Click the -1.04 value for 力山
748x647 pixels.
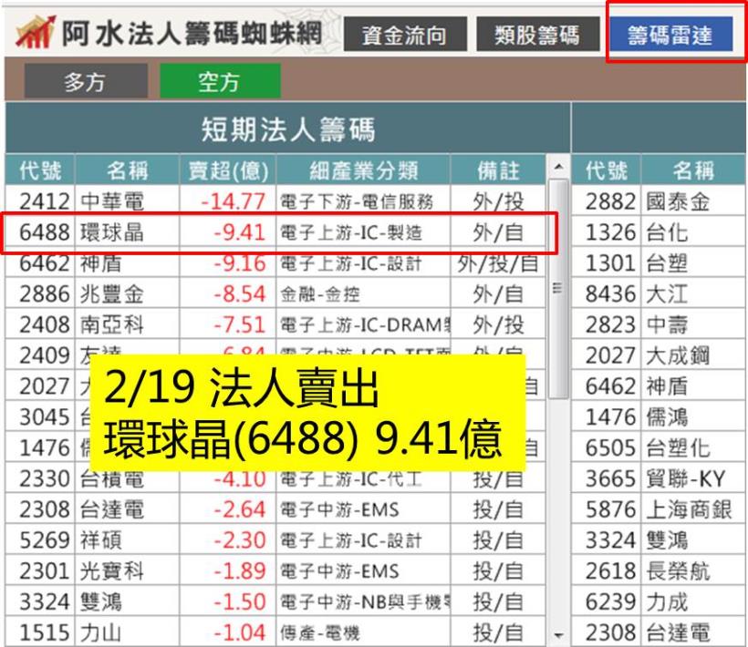coord(240,632)
